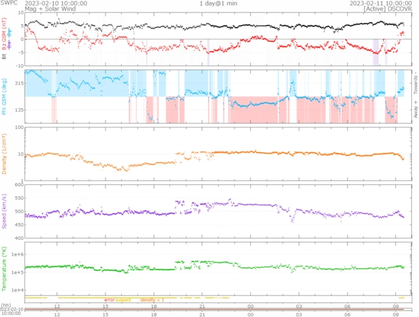Click the green Temperature axis label
The height and width of the screenshot is (317, 419).
(5, 268)
